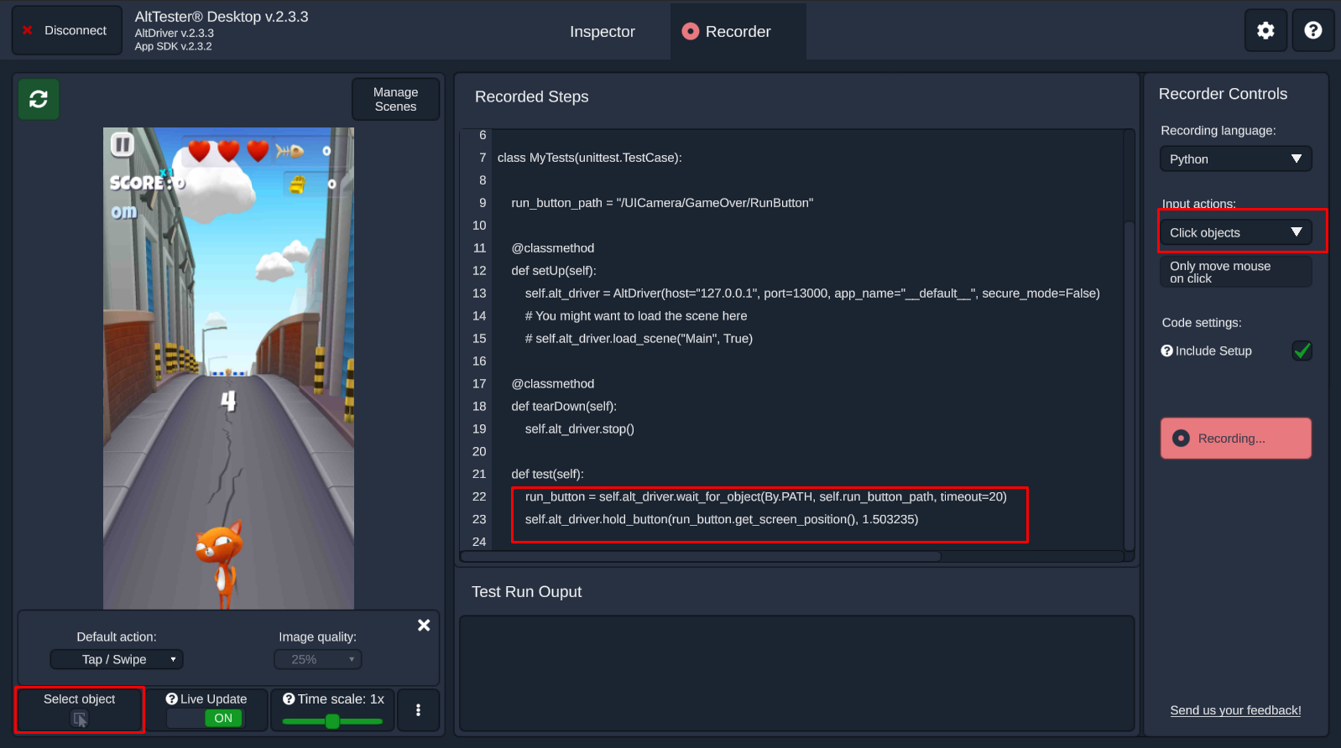Open the 25% image quality dropdown
This screenshot has width=1341, height=748.
click(318, 659)
